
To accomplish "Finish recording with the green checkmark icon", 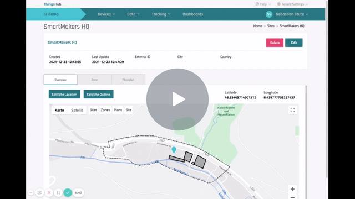I will tap(68, 193).
